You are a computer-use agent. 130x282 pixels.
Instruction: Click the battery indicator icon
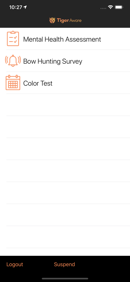pyautogui.click(x=119, y=7)
